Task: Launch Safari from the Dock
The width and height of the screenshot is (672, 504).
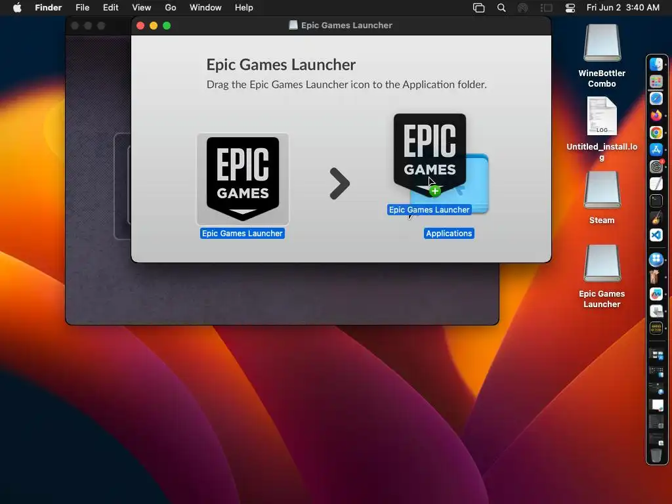Action: coord(656,98)
